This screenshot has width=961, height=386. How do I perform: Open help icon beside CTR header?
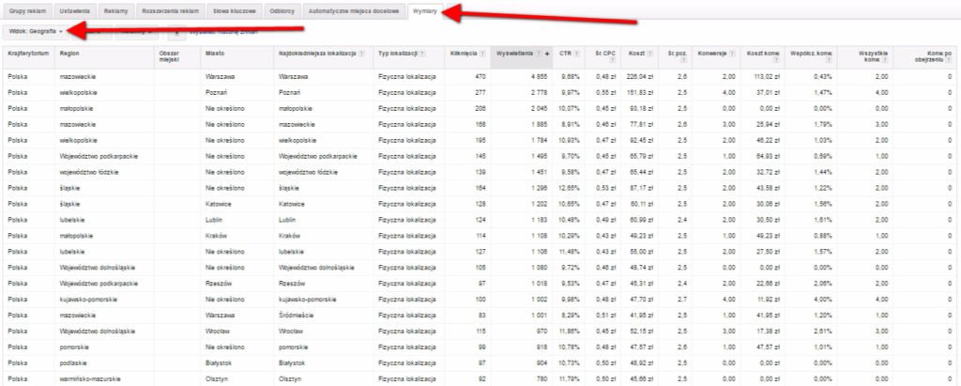click(x=577, y=54)
